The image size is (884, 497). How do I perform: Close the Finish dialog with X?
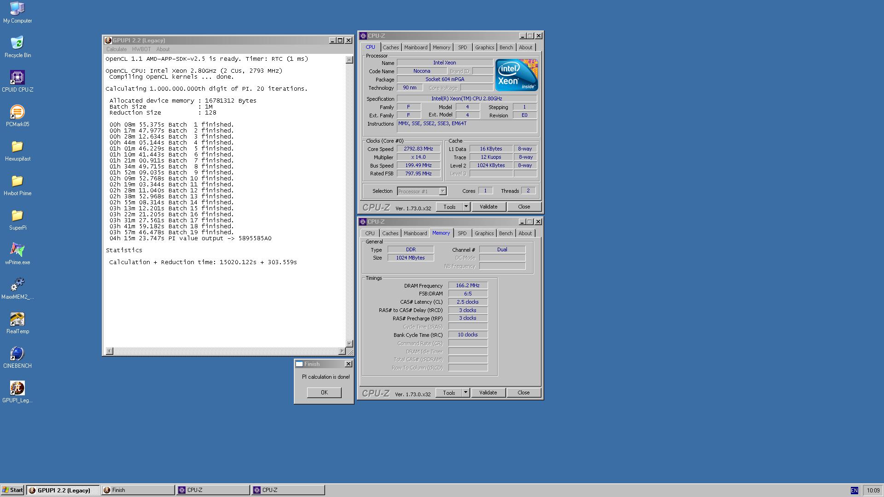[349, 364]
